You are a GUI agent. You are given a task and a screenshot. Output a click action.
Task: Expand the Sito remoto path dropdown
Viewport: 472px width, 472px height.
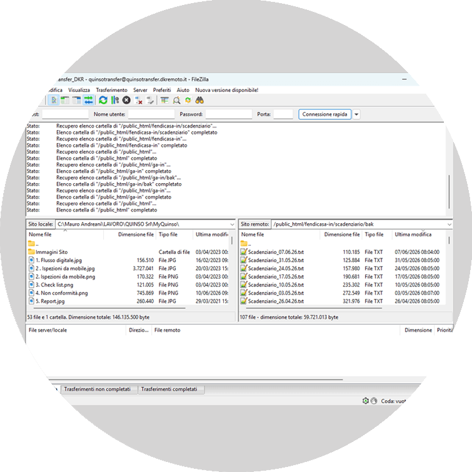(449, 224)
